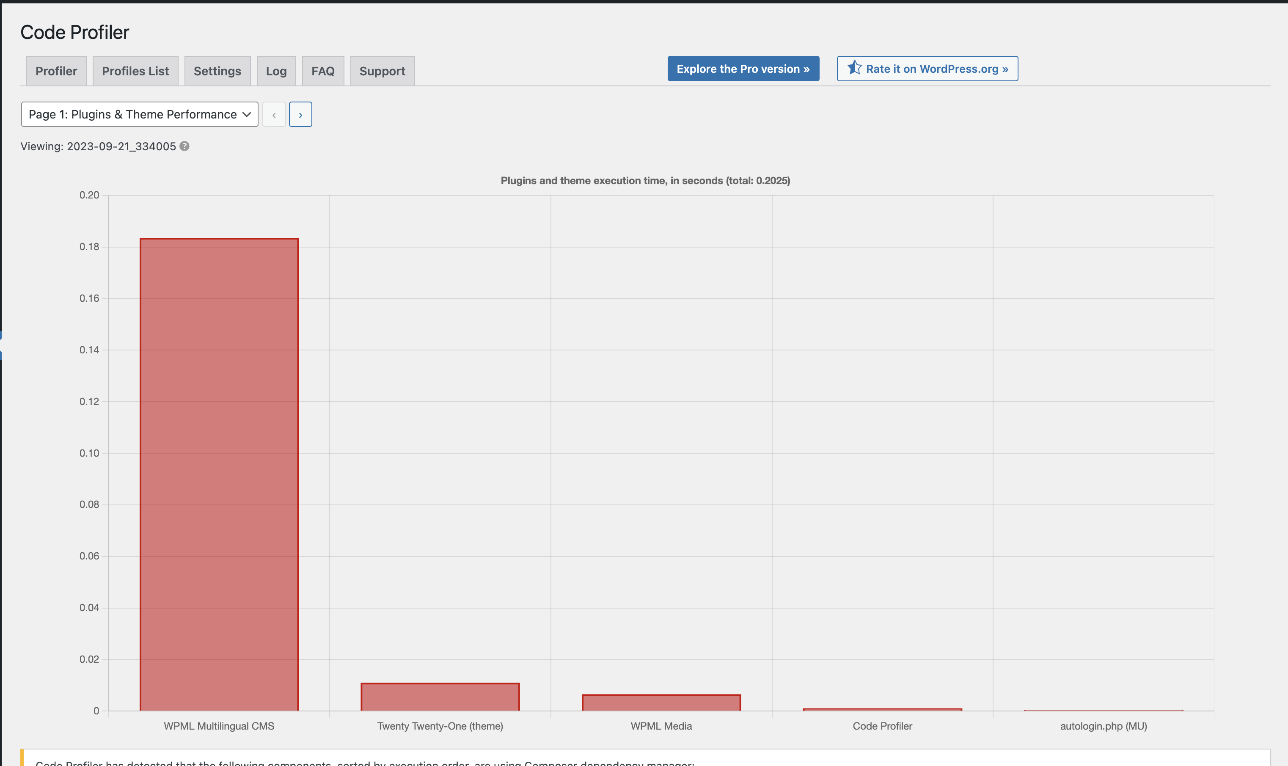The width and height of the screenshot is (1288, 766).
Task: Click Rate it on WordPress.org link
Action: (x=936, y=69)
